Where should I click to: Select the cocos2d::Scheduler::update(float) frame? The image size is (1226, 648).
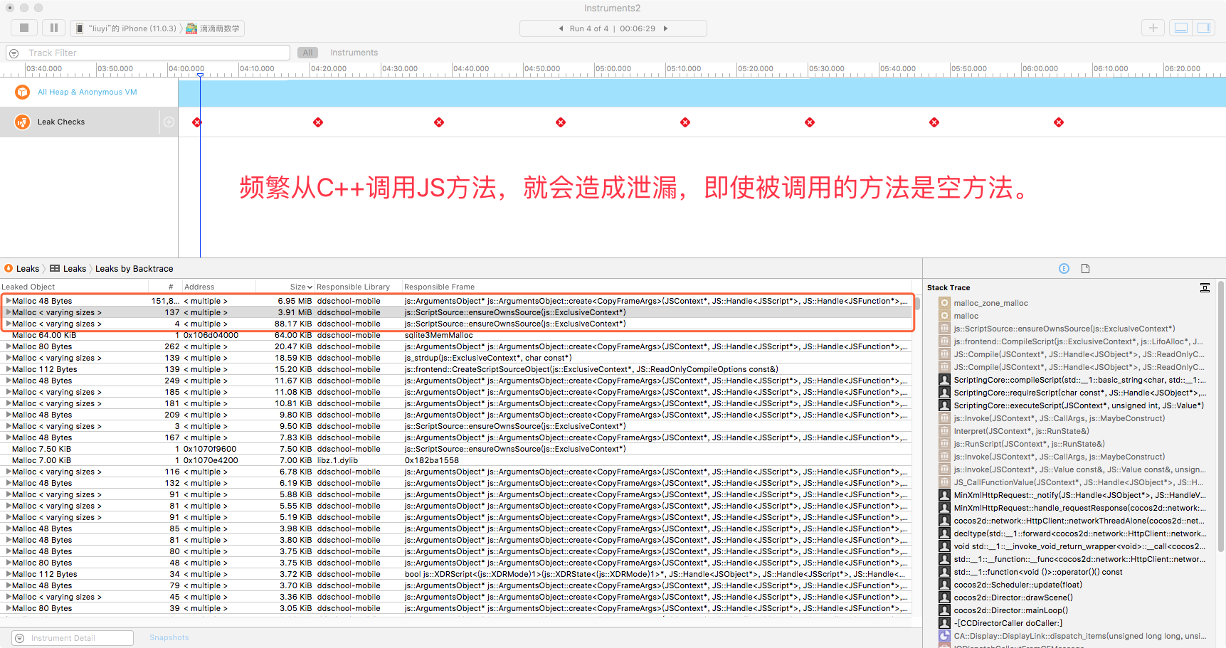[1018, 585]
